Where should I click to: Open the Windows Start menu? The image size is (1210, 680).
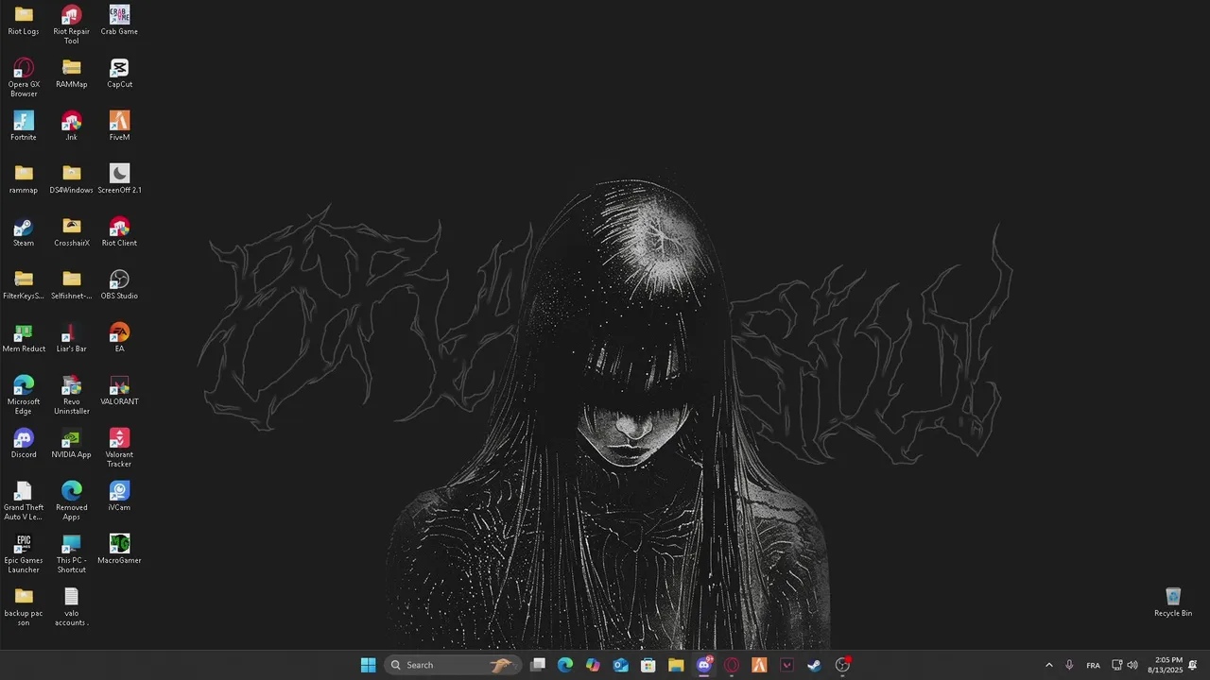(368, 665)
